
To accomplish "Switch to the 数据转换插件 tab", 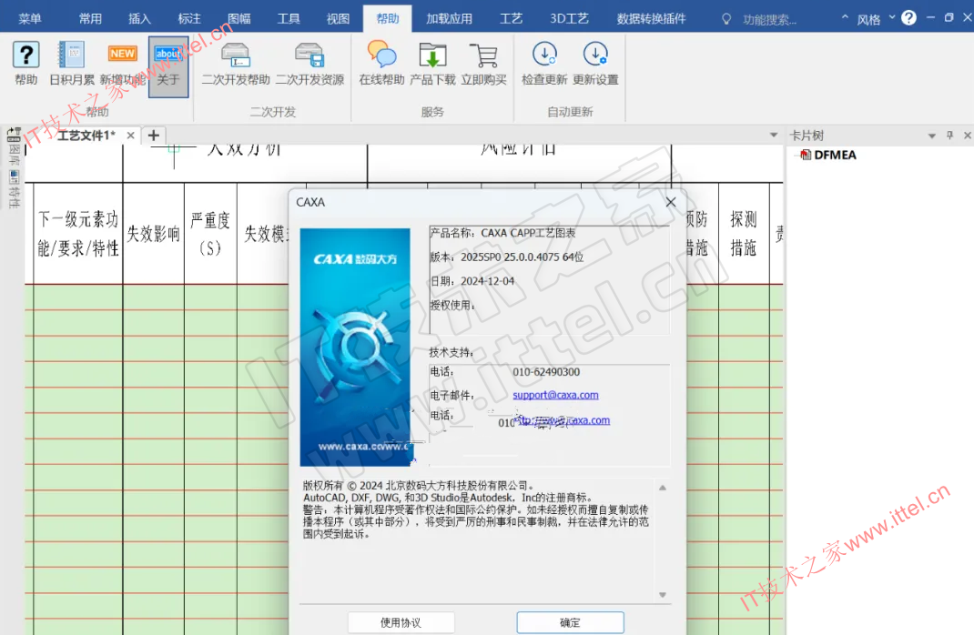I will point(651,18).
